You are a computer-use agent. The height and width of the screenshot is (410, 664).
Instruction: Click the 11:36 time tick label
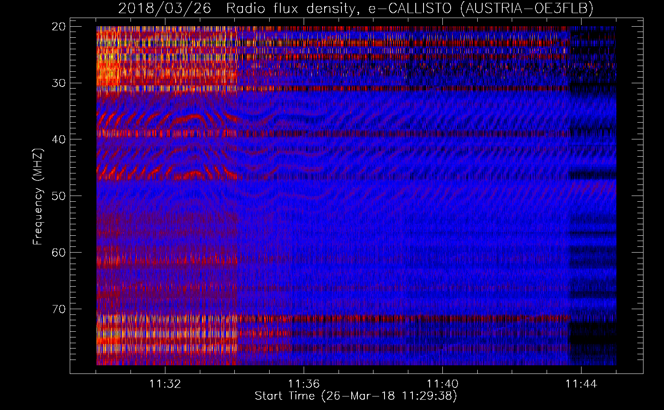(304, 384)
